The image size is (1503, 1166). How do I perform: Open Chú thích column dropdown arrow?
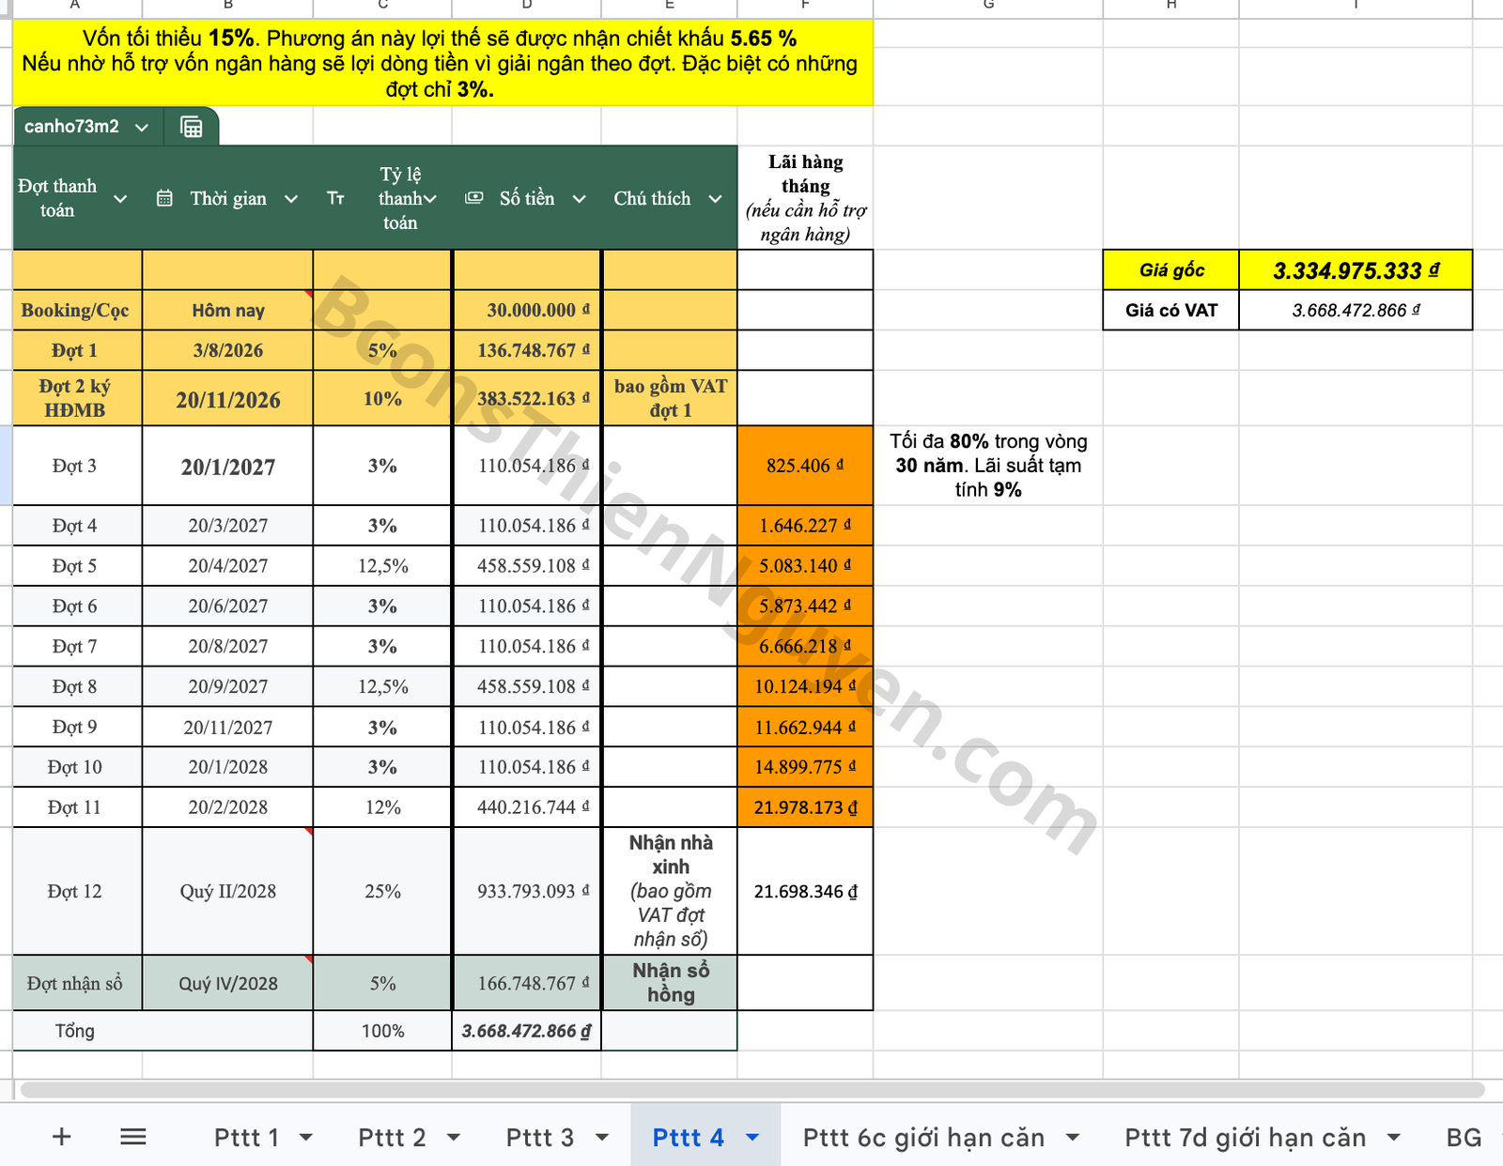click(x=715, y=199)
